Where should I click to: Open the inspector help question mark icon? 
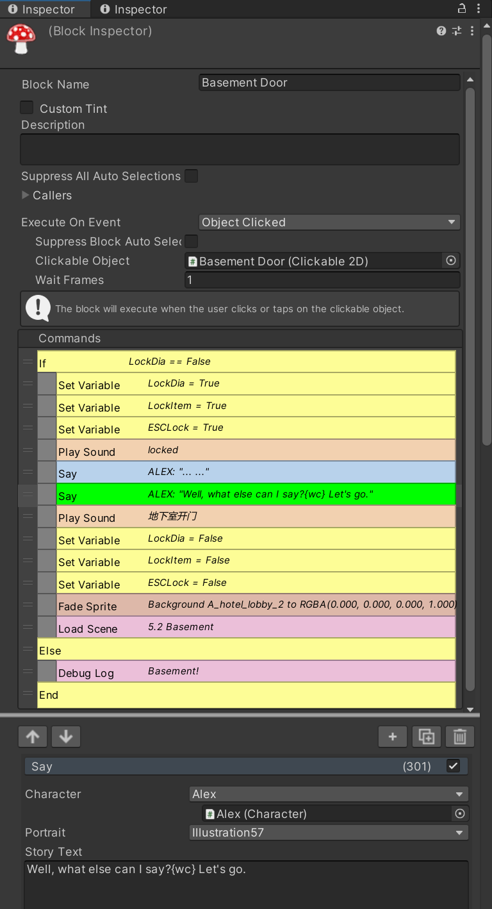pyautogui.click(x=441, y=31)
